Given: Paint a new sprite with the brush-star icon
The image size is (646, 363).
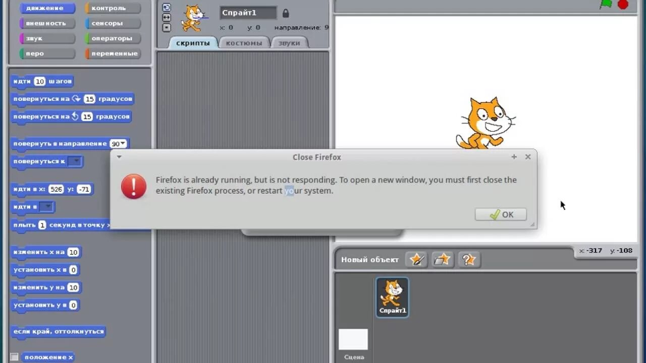Looking at the screenshot, I should [416, 259].
